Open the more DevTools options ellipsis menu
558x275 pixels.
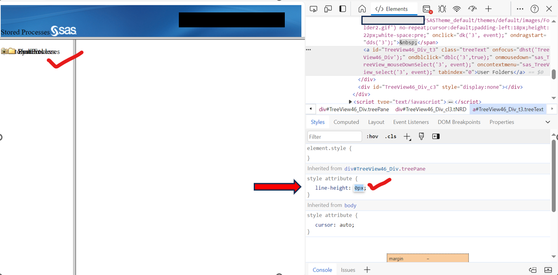(520, 9)
